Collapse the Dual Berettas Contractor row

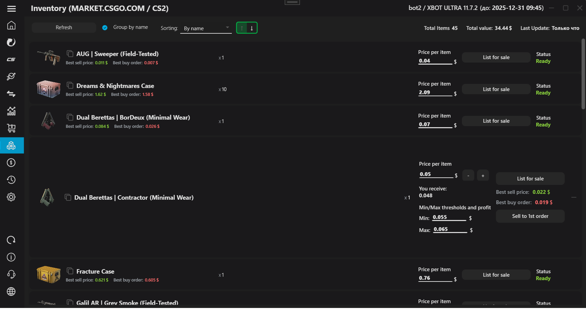(x=574, y=197)
